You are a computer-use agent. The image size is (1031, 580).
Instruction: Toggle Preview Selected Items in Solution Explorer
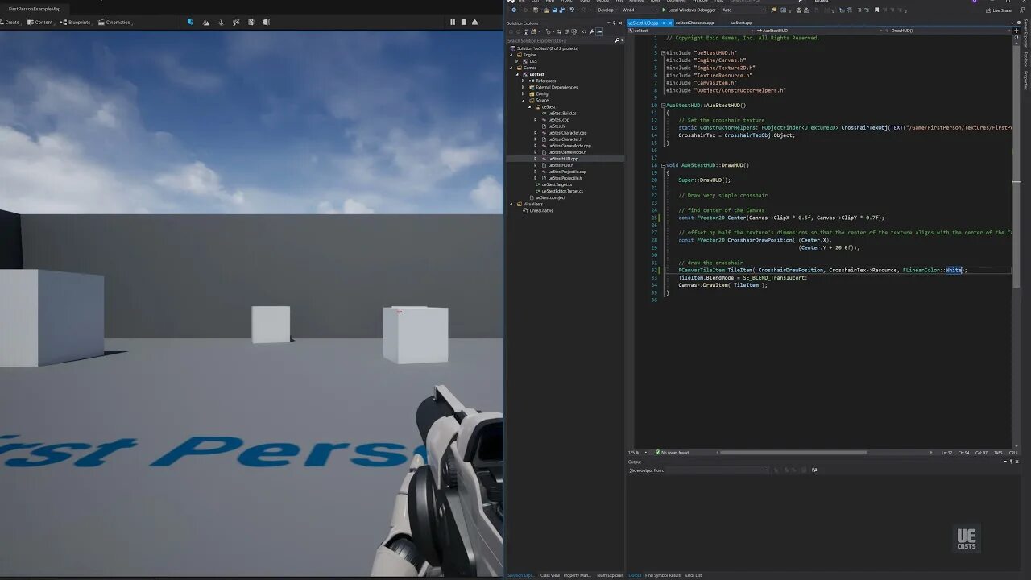click(598, 31)
